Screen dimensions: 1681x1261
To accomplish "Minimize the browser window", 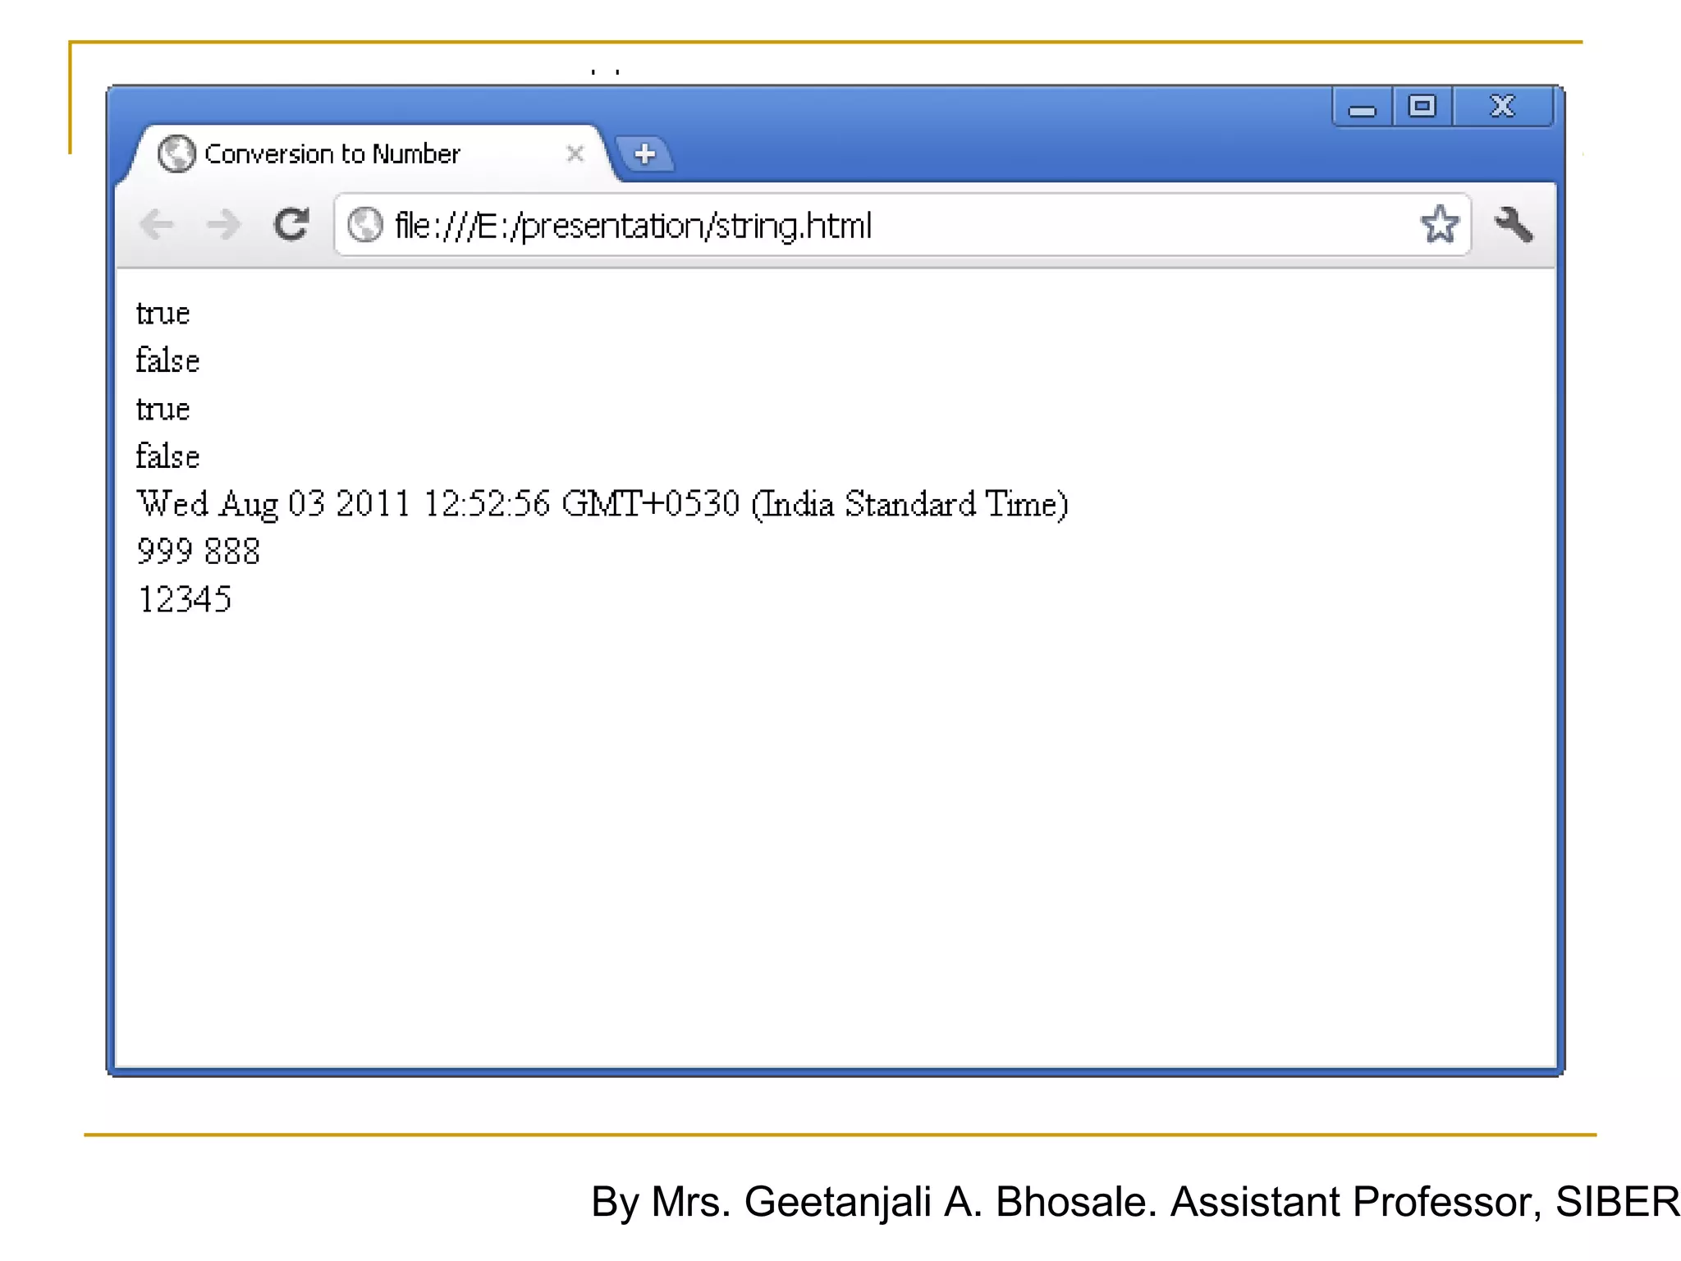I will pyautogui.click(x=1363, y=108).
